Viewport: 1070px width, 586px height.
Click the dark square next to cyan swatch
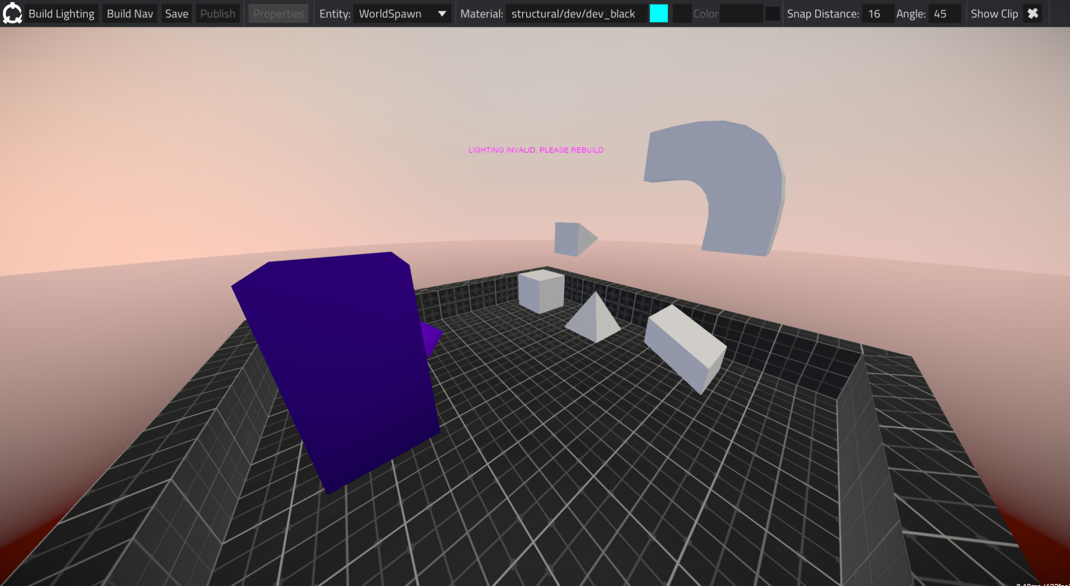point(682,14)
